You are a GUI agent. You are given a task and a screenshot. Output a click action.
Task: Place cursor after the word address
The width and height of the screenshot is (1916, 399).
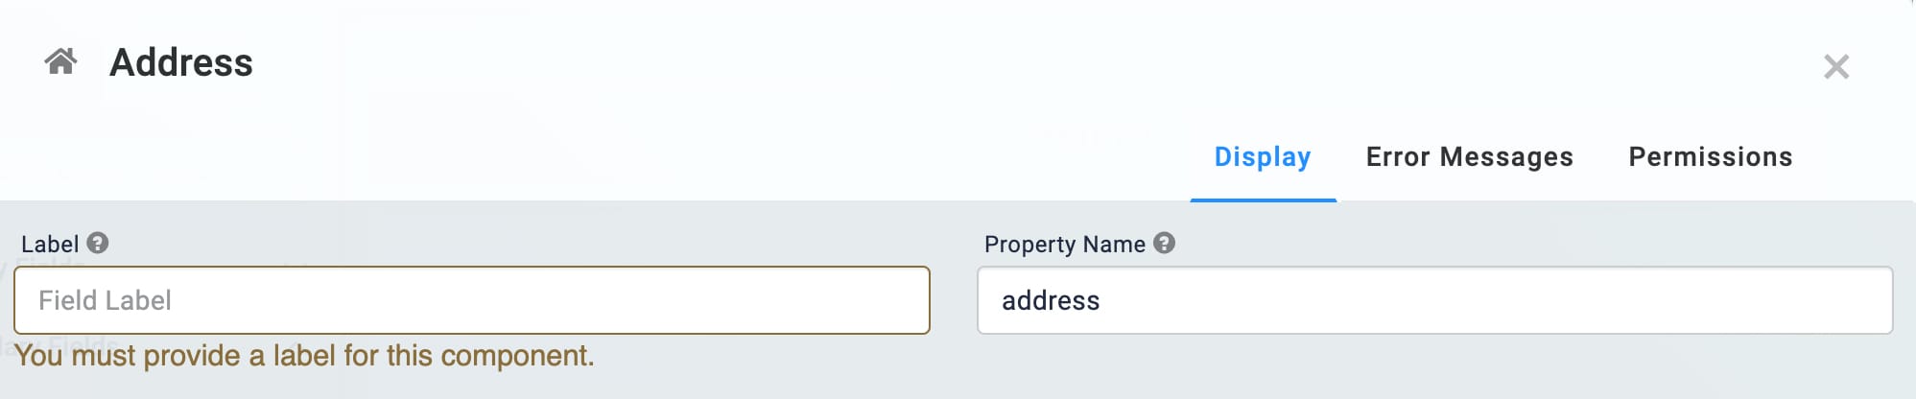[1101, 300]
